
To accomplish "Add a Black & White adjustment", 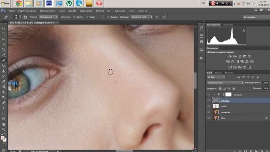I will pyautogui.click(x=237, y=62).
